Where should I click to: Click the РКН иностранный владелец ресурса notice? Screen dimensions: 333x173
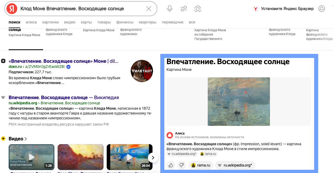click(x=59, y=124)
